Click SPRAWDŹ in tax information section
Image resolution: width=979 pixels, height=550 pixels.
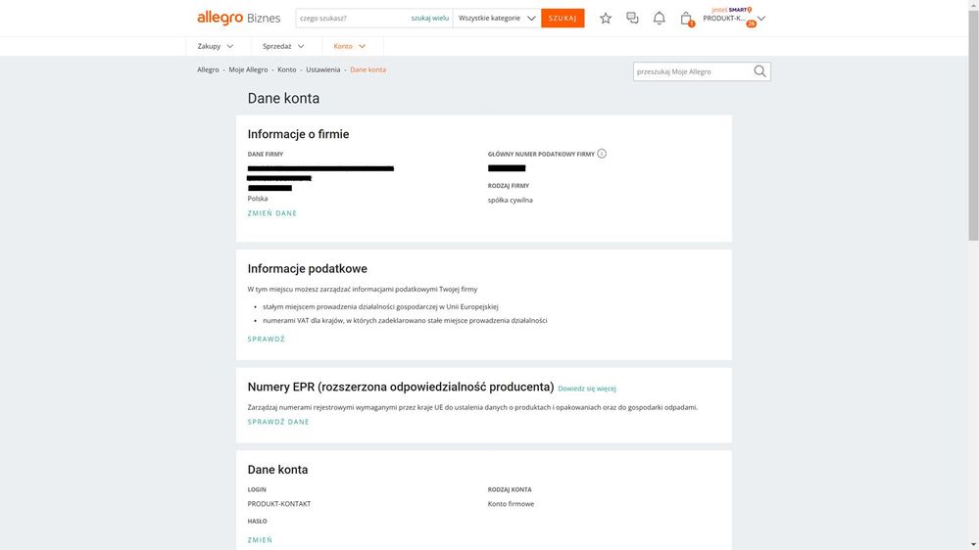266,340
